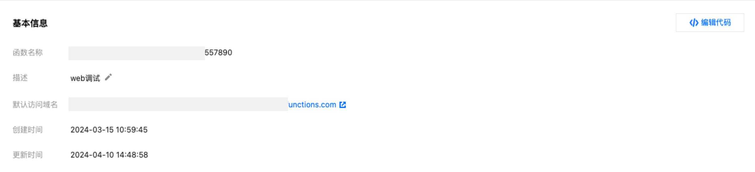Image resolution: width=755 pixels, height=172 pixels.
Task: Open the functions.com default domain link
Action: point(312,105)
